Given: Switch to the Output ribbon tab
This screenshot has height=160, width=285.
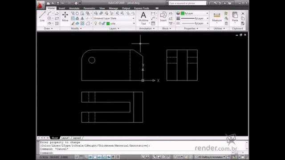Looking at the screenshot, I should tap(126, 8).
